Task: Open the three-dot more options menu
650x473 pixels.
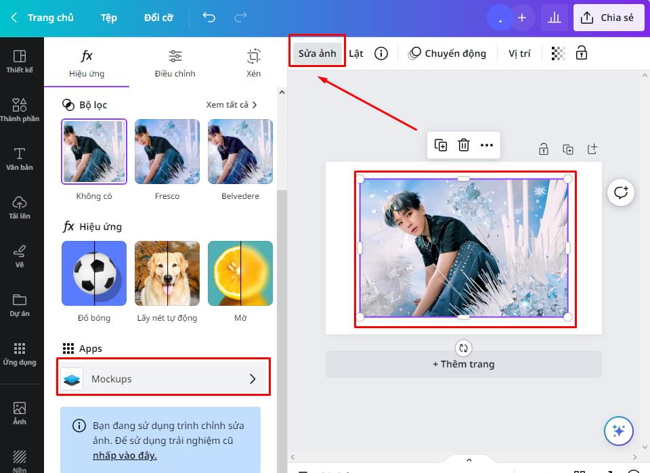Action: 487,145
